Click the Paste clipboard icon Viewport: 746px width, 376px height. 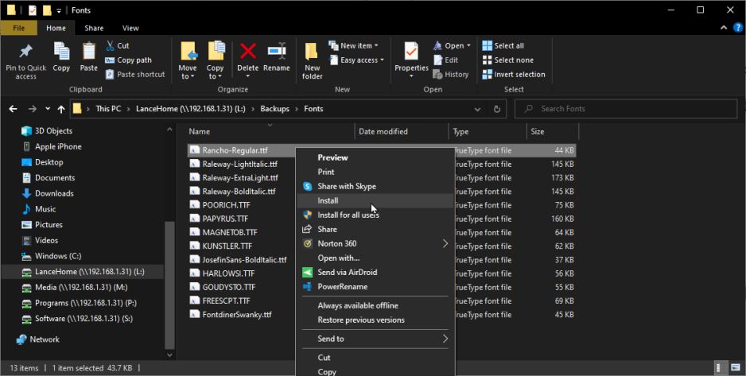pos(88,52)
